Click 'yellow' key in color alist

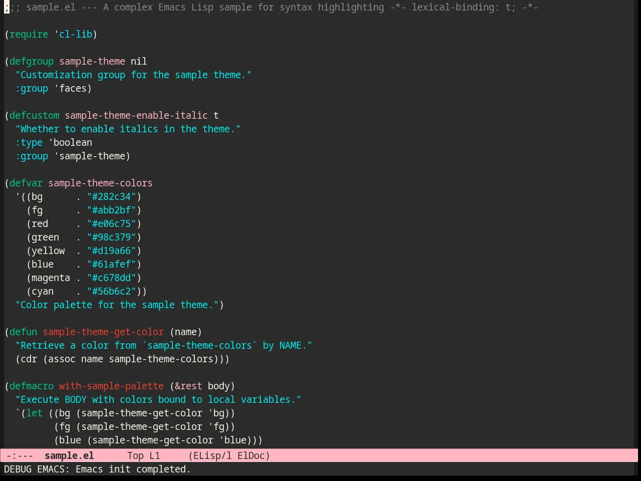(48, 251)
